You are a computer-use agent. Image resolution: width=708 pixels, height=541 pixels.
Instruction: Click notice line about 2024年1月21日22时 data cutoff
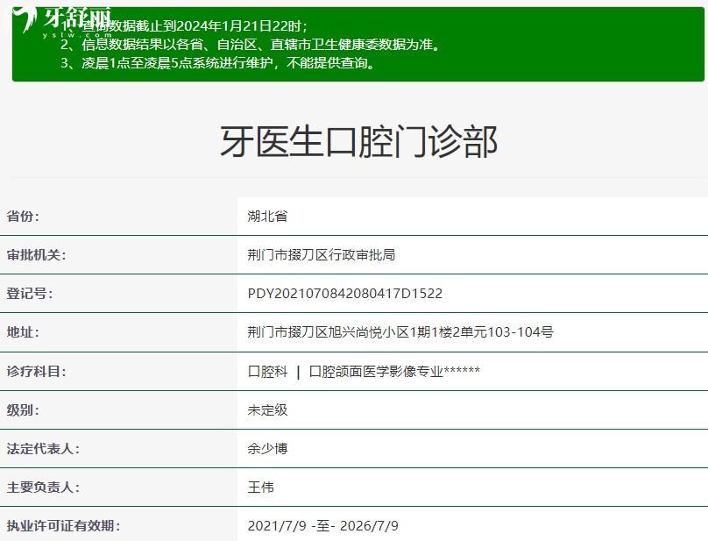coord(184,25)
